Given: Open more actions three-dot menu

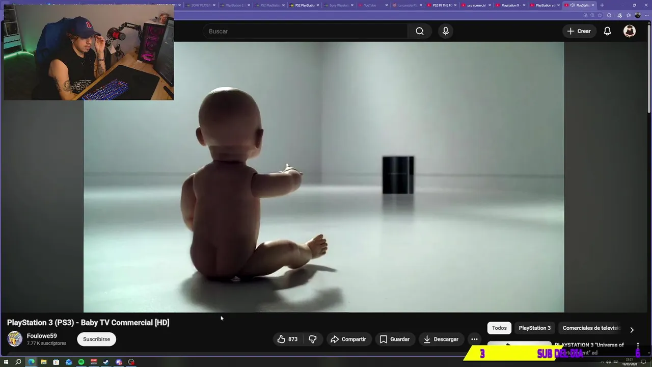Looking at the screenshot, I should coord(474,339).
